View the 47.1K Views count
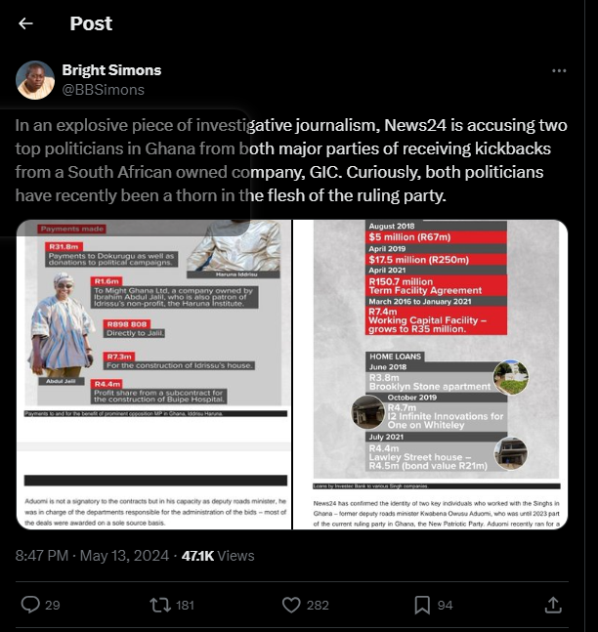 218,556
